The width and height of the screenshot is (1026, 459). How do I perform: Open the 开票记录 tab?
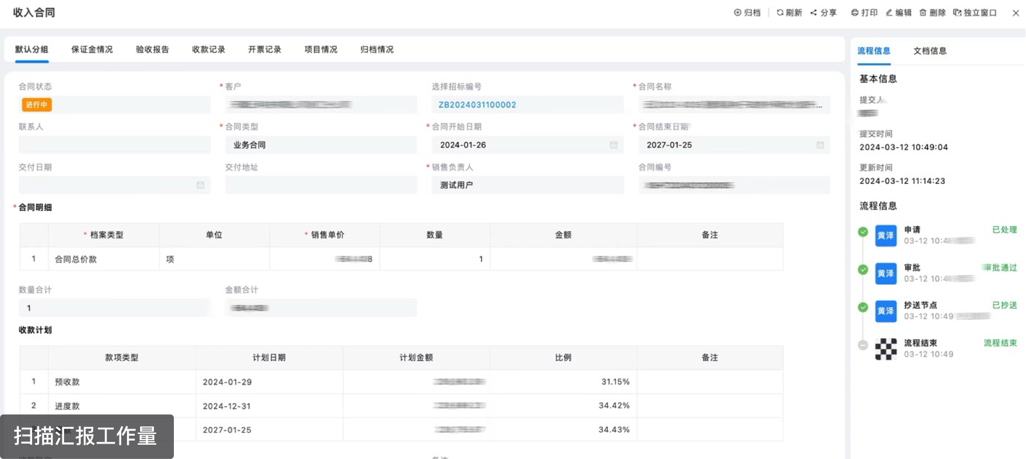(x=265, y=50)
